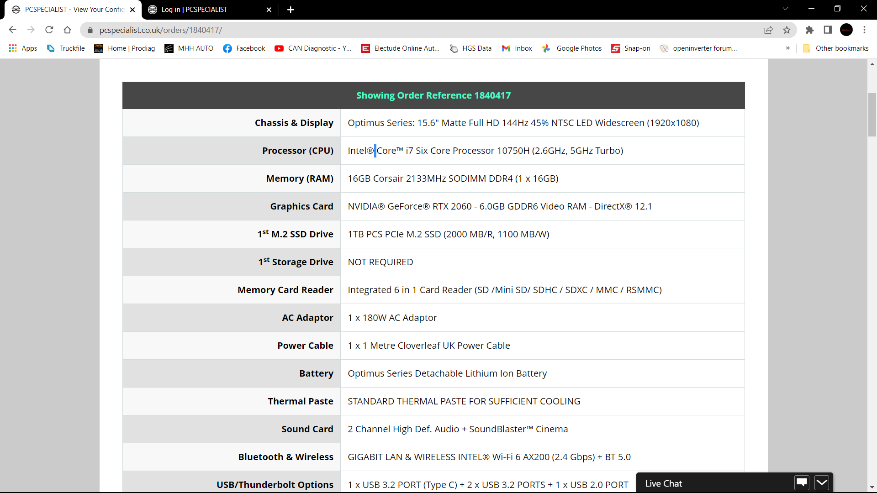Click the SoundBlaster Cinema sound card value
This screenshot has width=877, height=493.
(458, 429)
